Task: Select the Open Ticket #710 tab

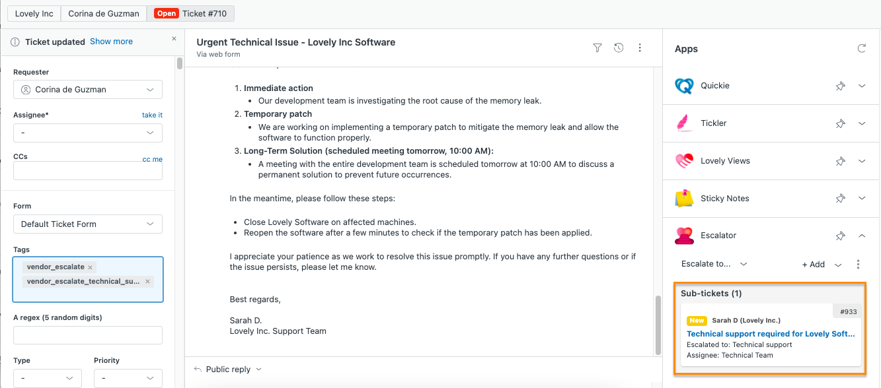Action: click(x=190, y=13)
